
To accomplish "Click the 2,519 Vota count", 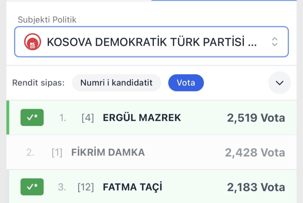I will pyautogui.click(x=256, y=118).
